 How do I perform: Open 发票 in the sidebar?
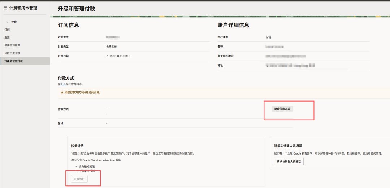pyautogui.click(x=7, y=37)
